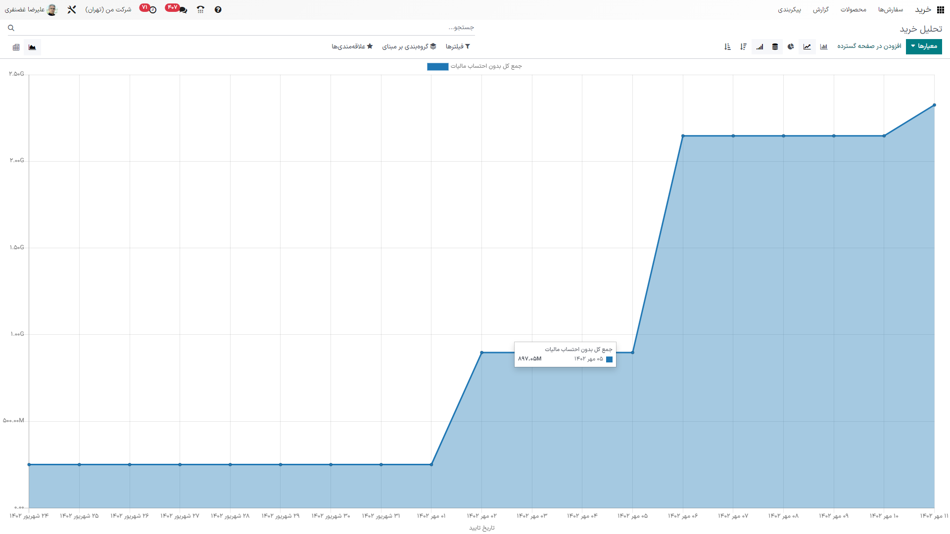Open the فیلترها filters dropdown

coord(458,46)
